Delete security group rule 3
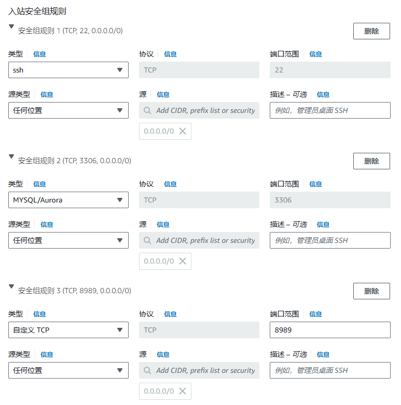 (371, 291)
